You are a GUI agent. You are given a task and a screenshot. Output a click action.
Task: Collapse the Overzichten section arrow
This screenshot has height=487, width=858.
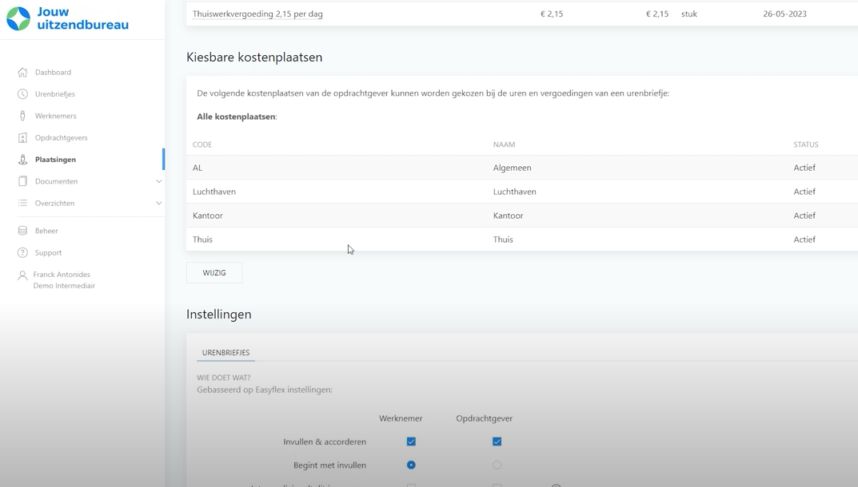coord(158,203)
